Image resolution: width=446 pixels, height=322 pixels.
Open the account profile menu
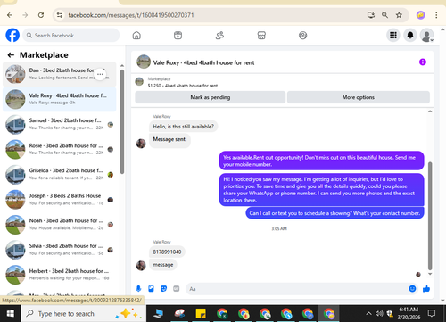click(x=426, y=36)
